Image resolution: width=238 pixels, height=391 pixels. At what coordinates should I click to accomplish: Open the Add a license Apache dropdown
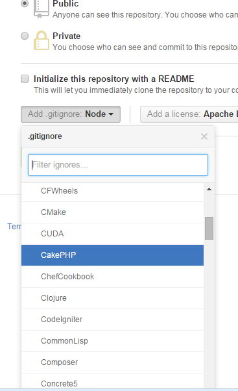point(189,114)
